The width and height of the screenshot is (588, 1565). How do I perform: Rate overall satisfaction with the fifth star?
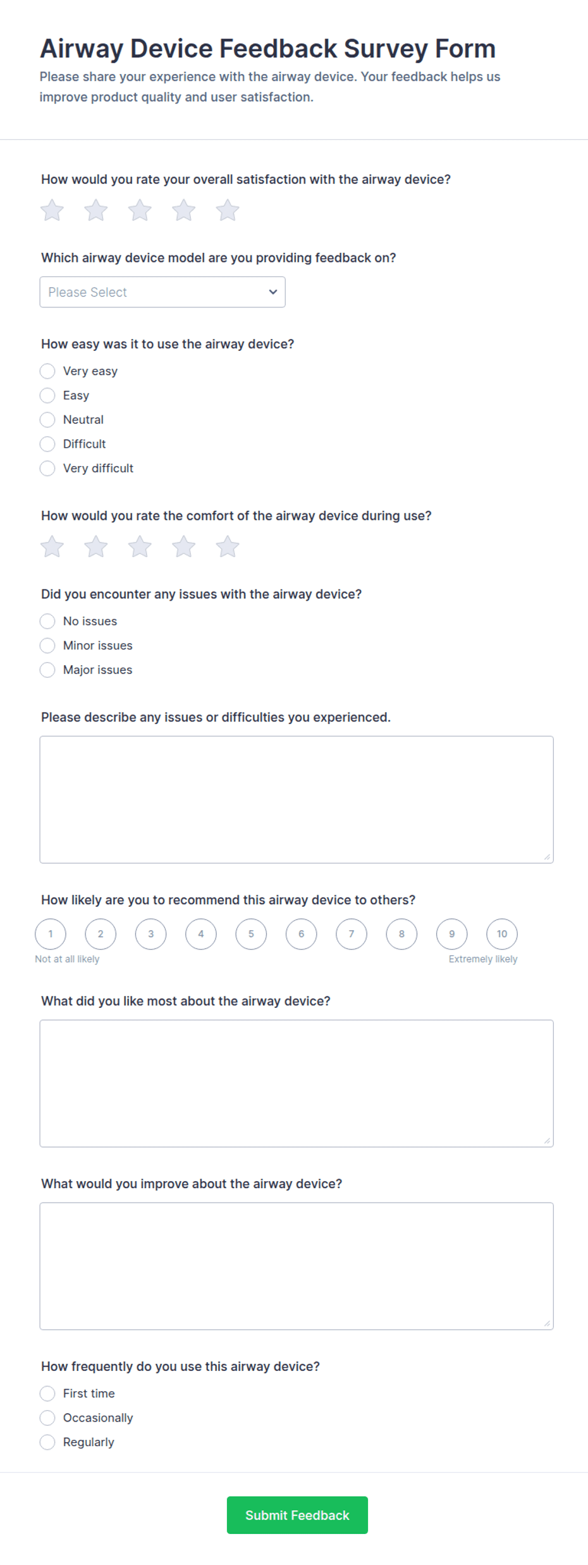[228, 211]
